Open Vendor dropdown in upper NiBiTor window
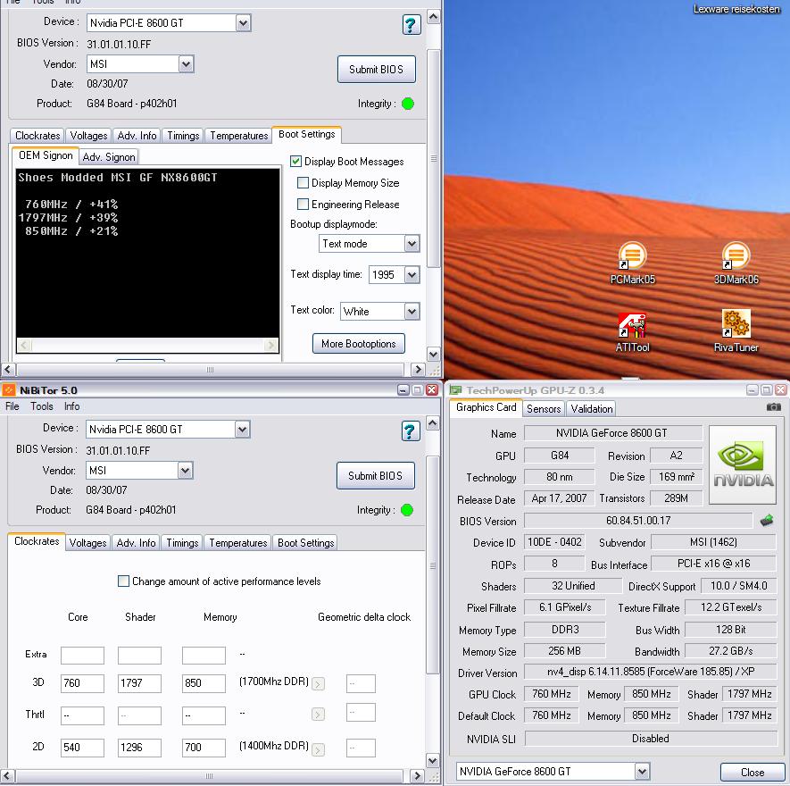Viewport: 790px width, 786px height. click(186, 64)
